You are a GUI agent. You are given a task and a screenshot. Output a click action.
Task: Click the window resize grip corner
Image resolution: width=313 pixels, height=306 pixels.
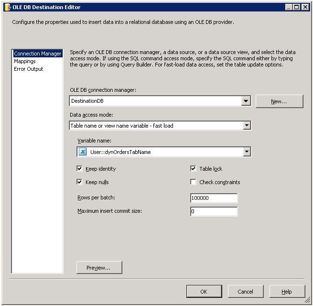tap(308, 300)
